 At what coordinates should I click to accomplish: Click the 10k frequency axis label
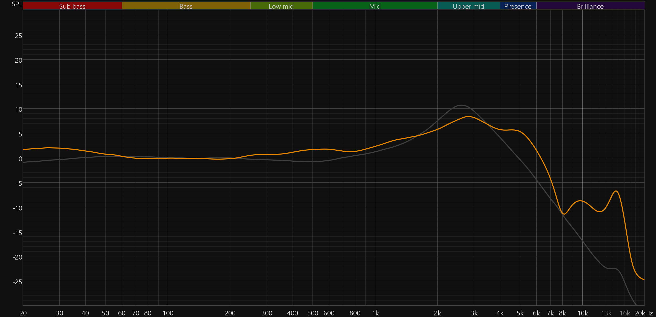583,313
